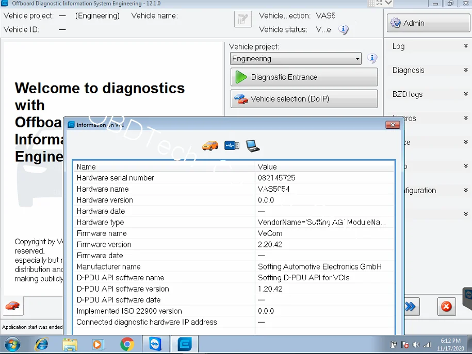The height and width of the screenshot is (354, 472).
Task: Select the D-PDU API software name row
Action: coord(234,278)
